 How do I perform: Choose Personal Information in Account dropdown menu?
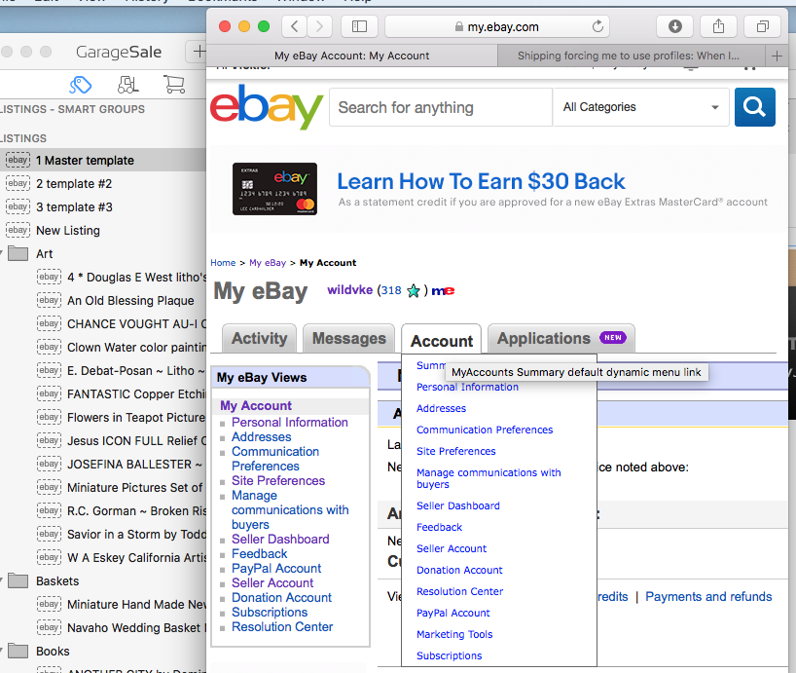point(467,387)
